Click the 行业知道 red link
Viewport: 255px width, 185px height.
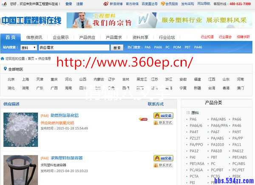pyautogui.click(x=207, y=37)
